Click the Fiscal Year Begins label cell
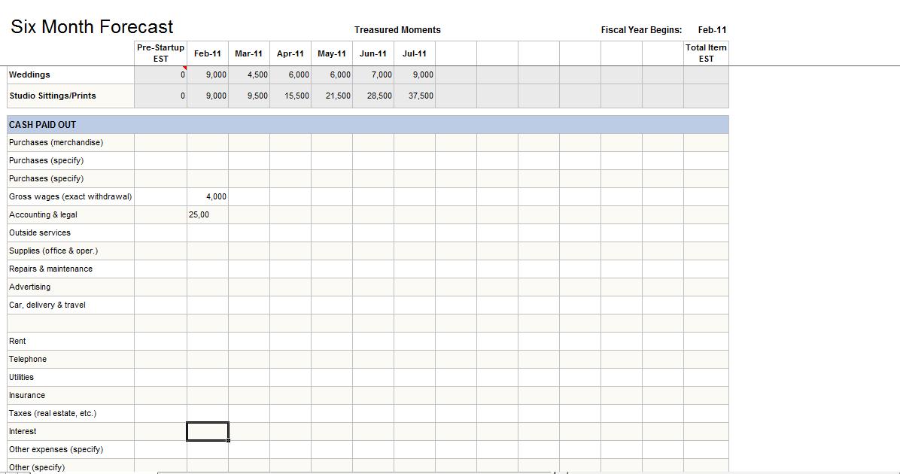 [641, 30]
